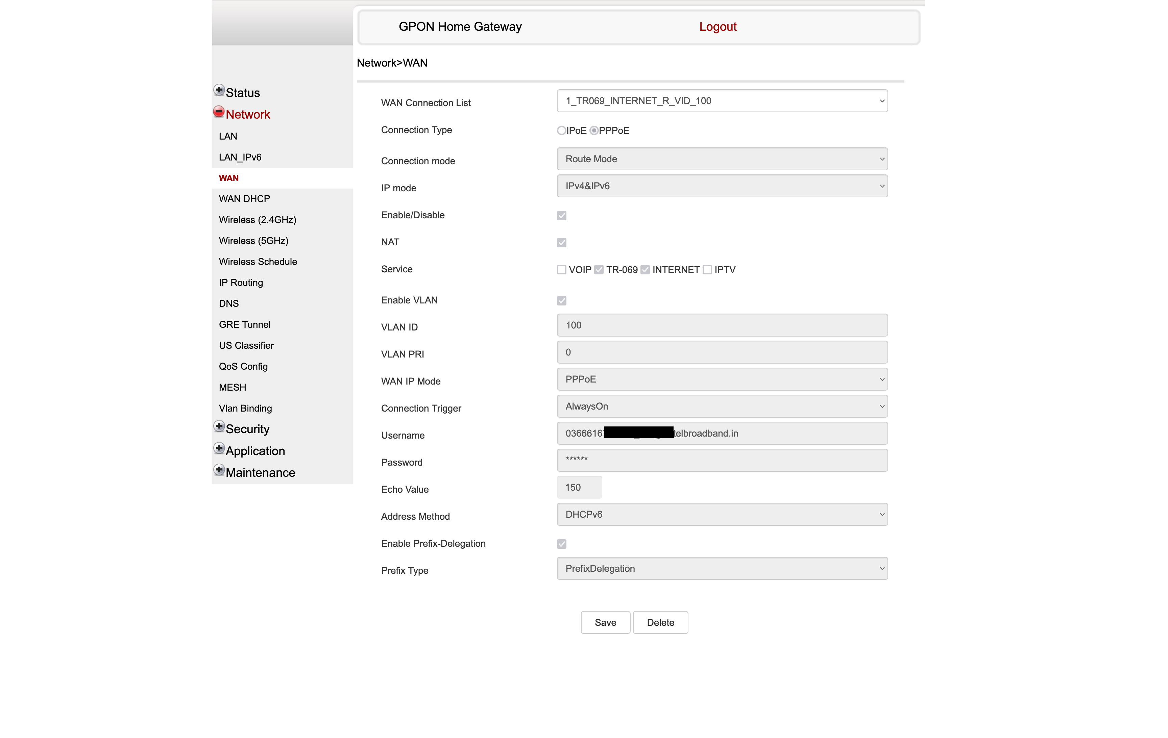Toggle the NAT checkbox
This screenshot has height=738, width=1168.
tap(561, 242)
